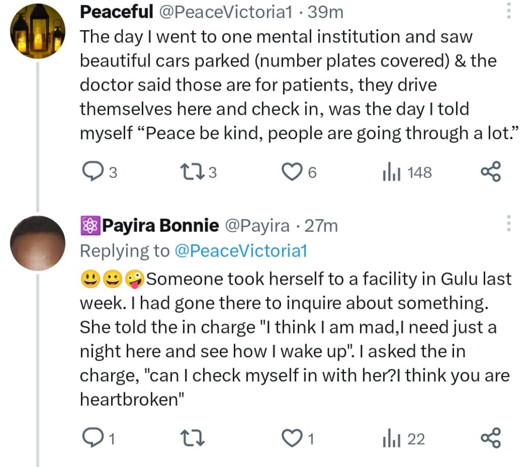The image size is (532, 467).
Task: Like Payira Bonnie's reply
Action: (291, 439)
